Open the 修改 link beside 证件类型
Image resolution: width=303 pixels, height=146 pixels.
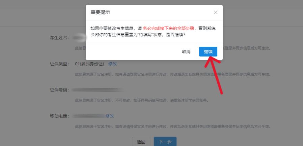point(112,64)
